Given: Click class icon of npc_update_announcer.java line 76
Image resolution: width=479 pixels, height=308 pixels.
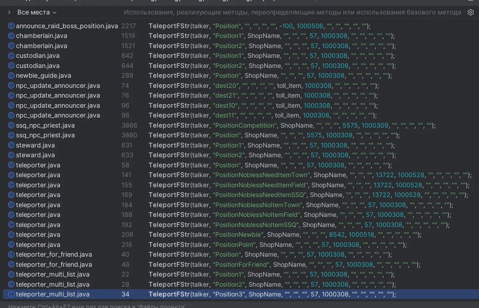Looking at the screenshot, I should 11,95.
